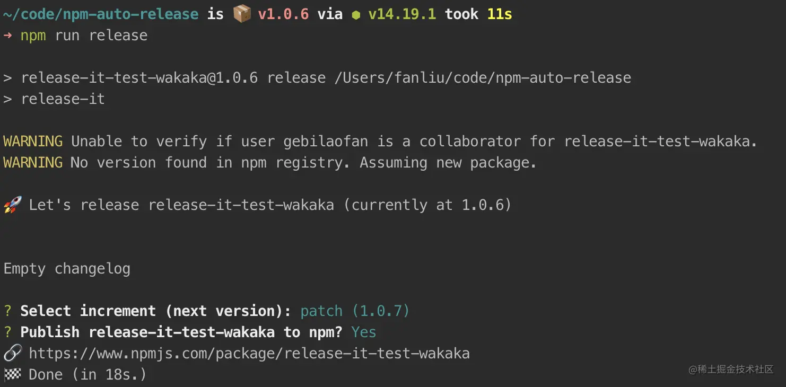Click the 稀土掘金技术社区 watermark
This screenshot has height=387, width=786.
point(731,370)
